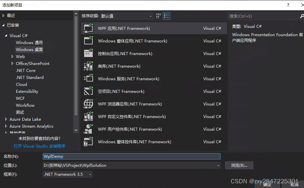The height and width of the screenshot is (188, 304).
Task: Select .NET Standard category
Action: (30, 78)
